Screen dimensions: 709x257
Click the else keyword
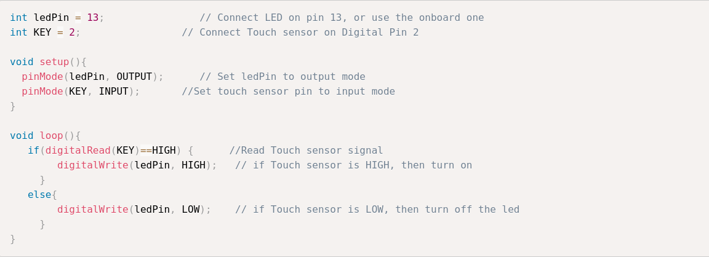click(x=39, y=195)
